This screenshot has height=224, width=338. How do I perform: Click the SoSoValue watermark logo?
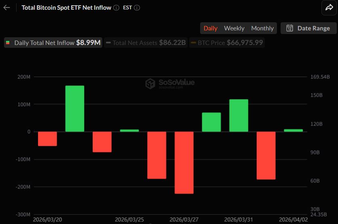(x=150, y=84)
